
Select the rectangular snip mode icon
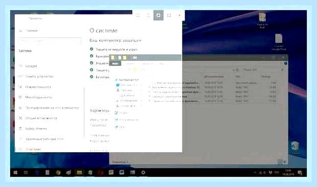click(x=138, y=15)
